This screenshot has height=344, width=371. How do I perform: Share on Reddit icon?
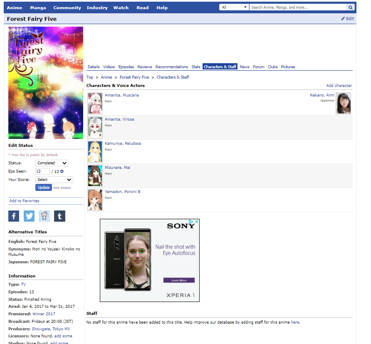[x=44, y=216]
